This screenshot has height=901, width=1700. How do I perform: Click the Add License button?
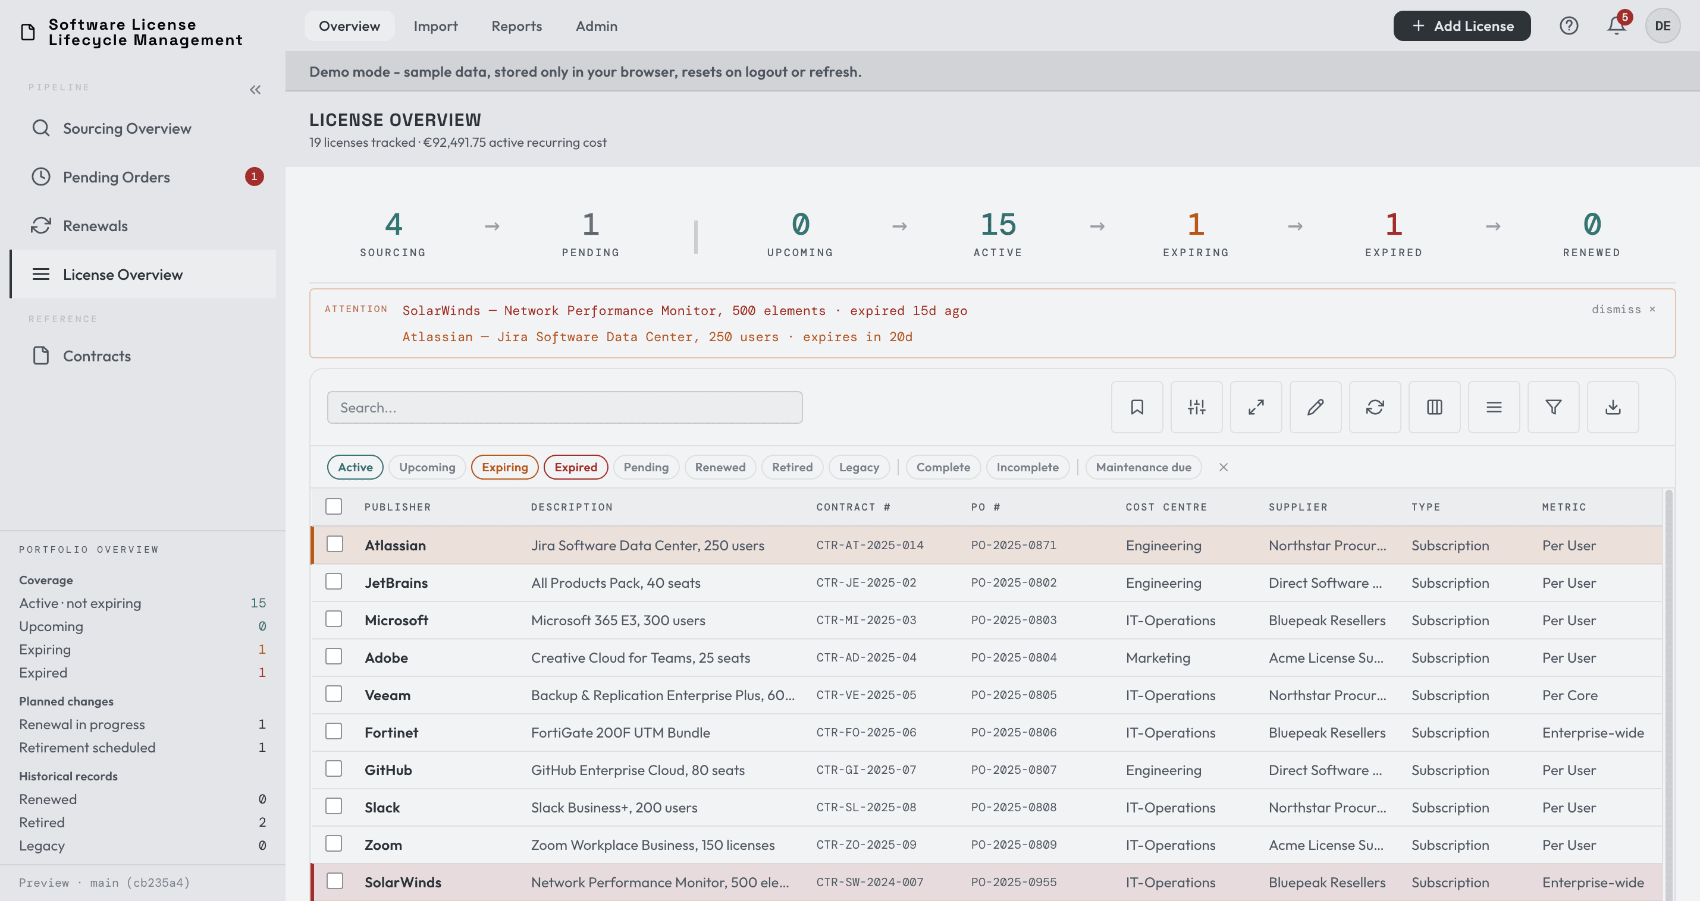(1461, 26)
